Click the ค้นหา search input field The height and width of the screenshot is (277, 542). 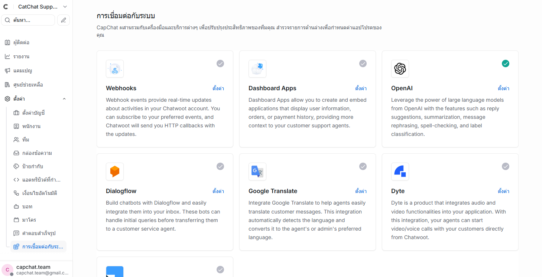click(28, 20)
